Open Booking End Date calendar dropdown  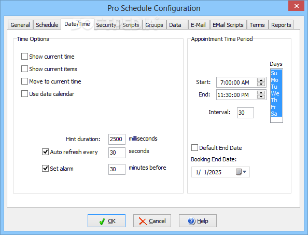tap(241, 172)
